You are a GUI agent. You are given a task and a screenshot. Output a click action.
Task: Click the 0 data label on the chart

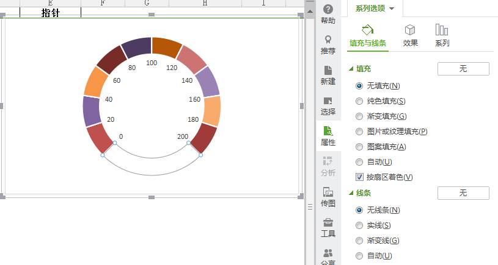[121, 136]
